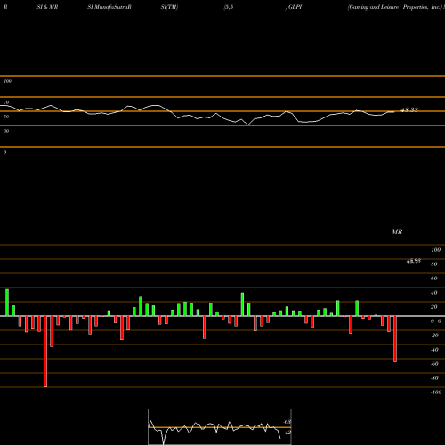Screen dimensions: 445x445
Task: Click the 'MR' panel title label
Action: pos(397,231)
